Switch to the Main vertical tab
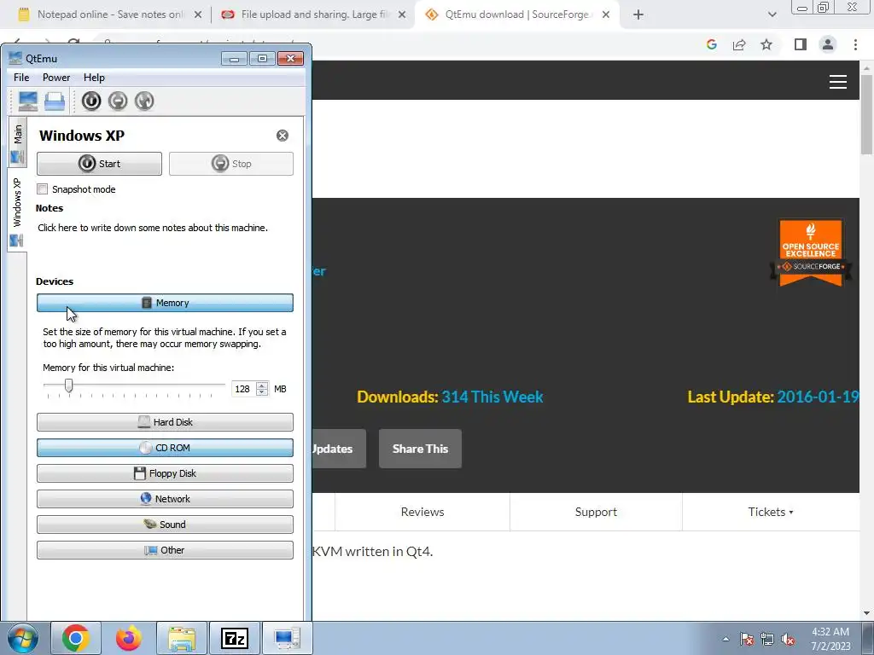Viewport: 874px width, 655px height. coord(17,142)
